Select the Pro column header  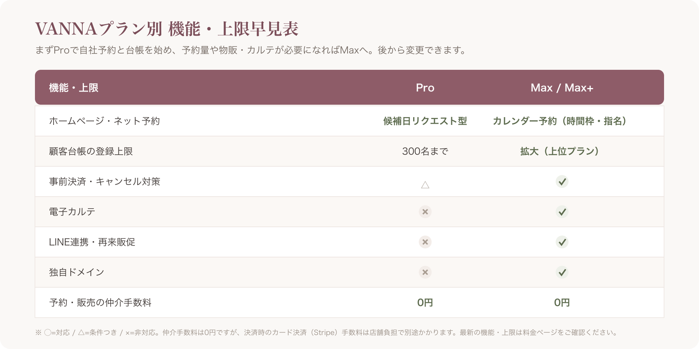[425, 88]
